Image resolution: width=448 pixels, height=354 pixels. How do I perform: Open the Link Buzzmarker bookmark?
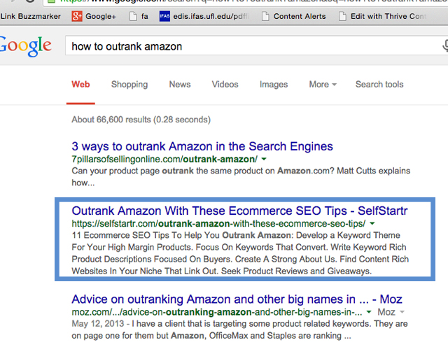click(x=30, y=16)
